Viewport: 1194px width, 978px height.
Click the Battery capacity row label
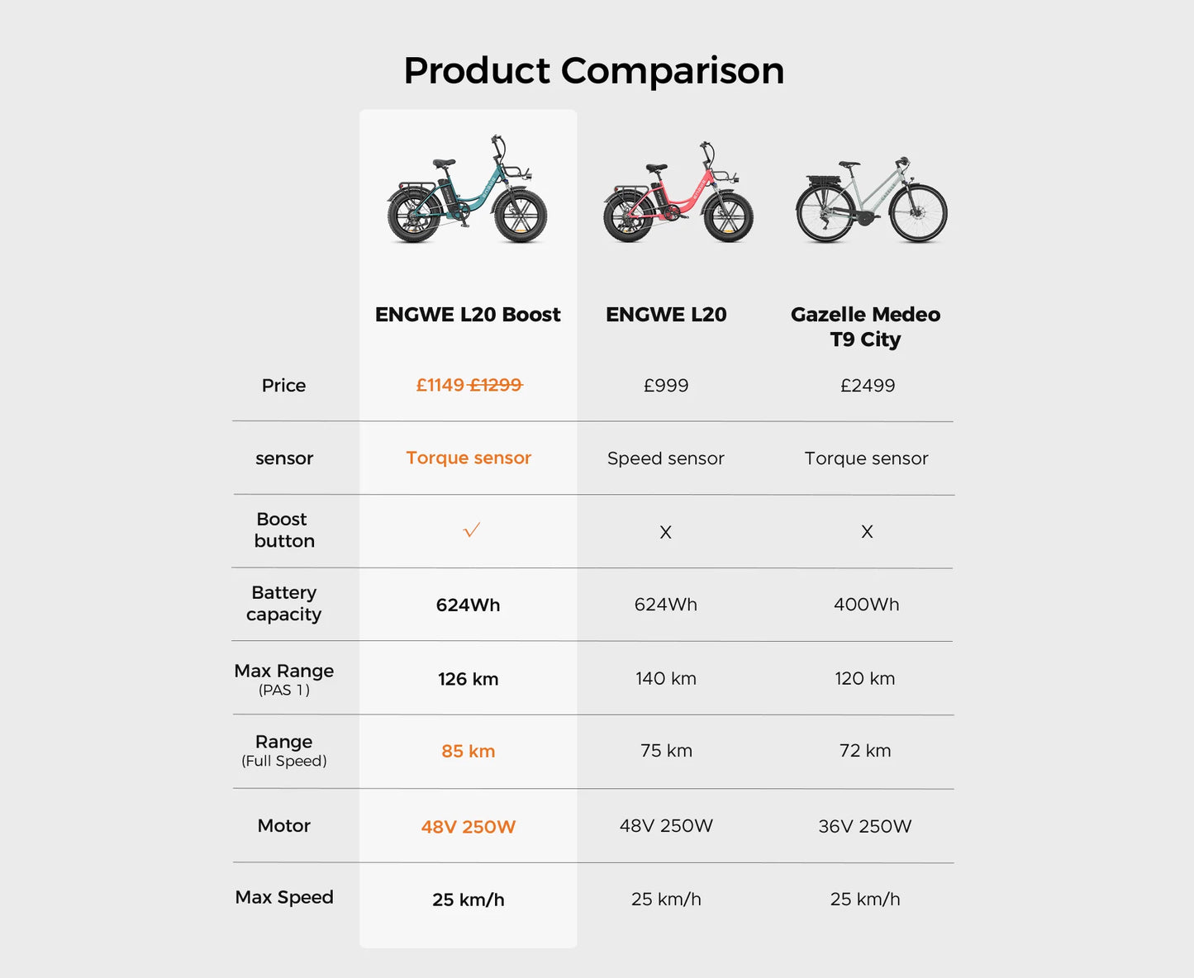(x=283, y=604)
